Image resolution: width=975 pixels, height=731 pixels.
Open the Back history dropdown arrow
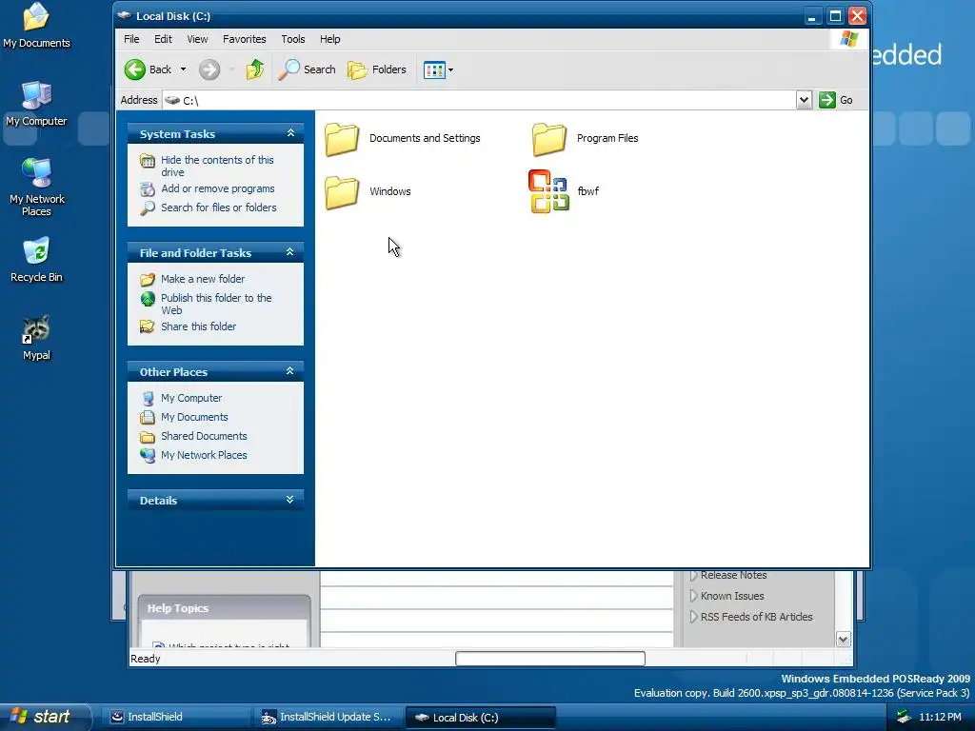point(183,69)
